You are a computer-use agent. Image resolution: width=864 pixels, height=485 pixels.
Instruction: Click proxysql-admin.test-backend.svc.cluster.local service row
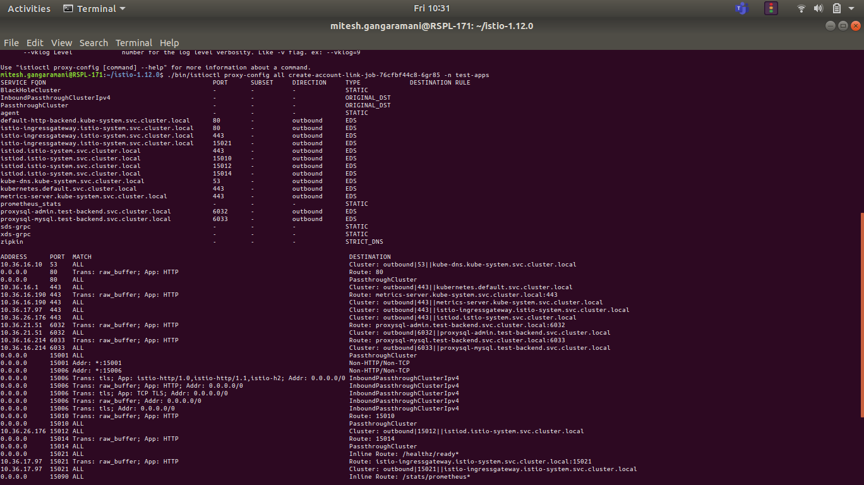click(x=86, y=212)
